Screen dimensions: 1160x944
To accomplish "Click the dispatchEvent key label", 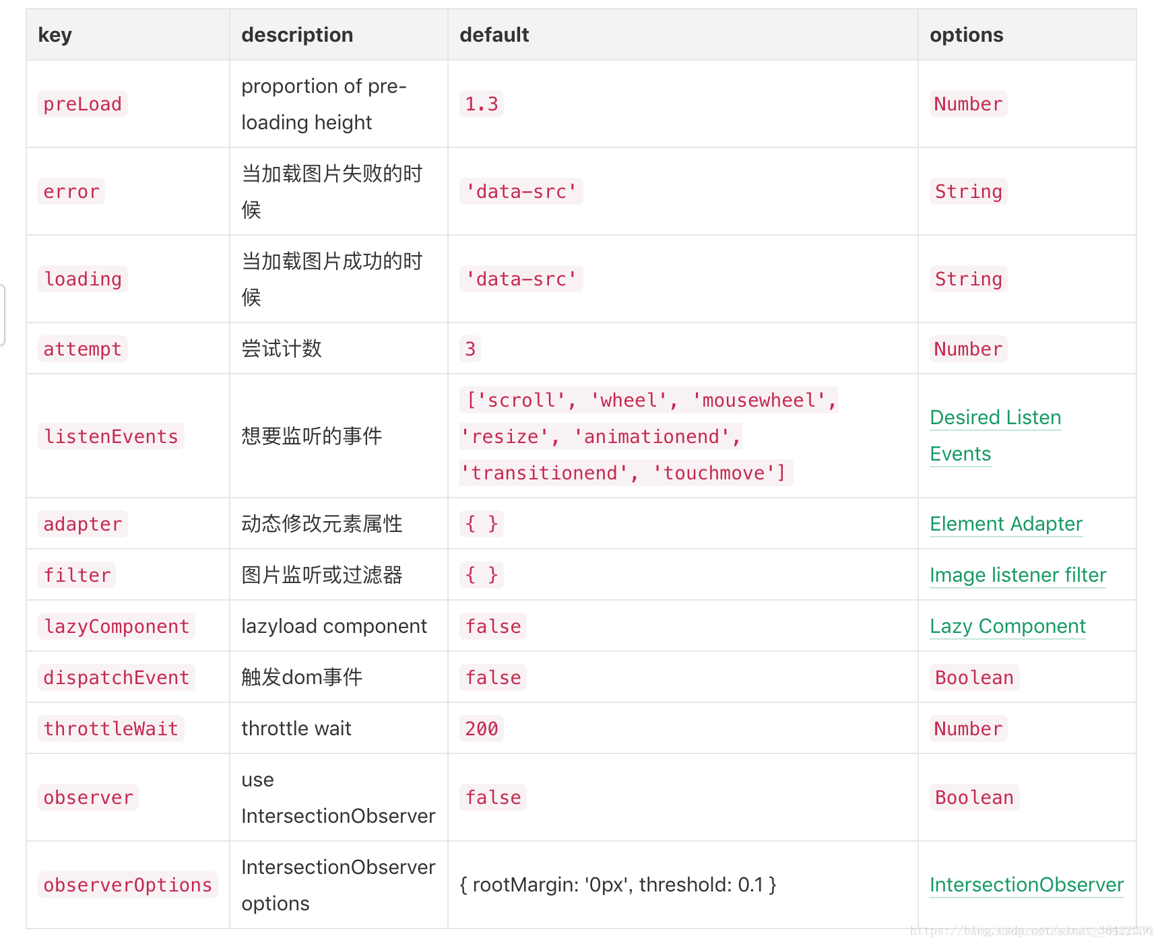I will pyautogui.click(x=116, y=677).
